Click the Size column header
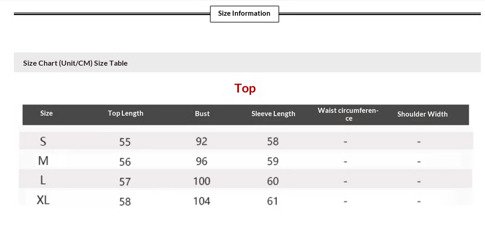 (x=46, y=113)
